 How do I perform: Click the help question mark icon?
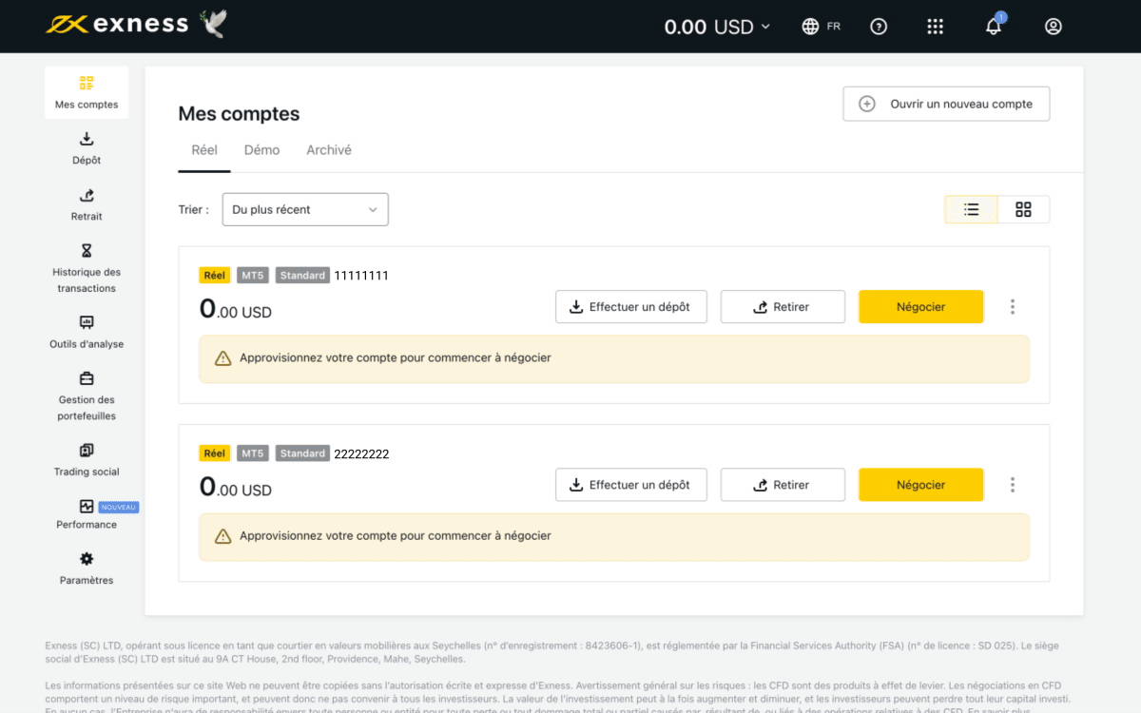tap(879, 27)
